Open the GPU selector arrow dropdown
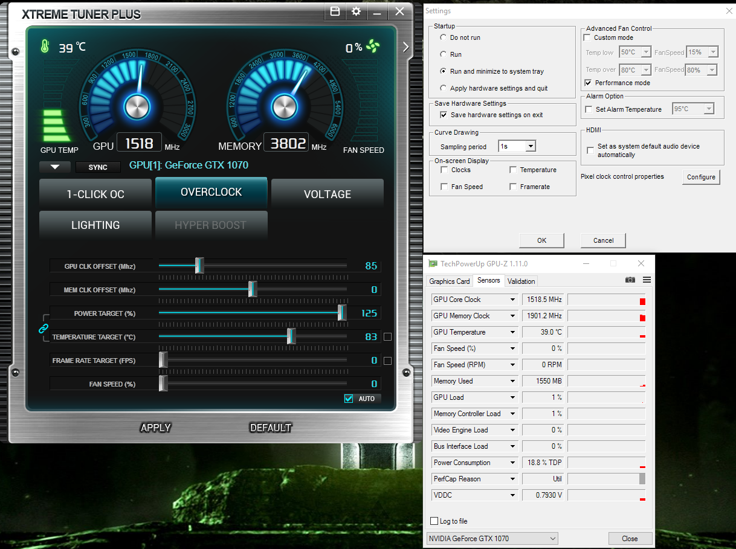The width and height of the screenshot is (736, 549). click(x=55, y=167)
